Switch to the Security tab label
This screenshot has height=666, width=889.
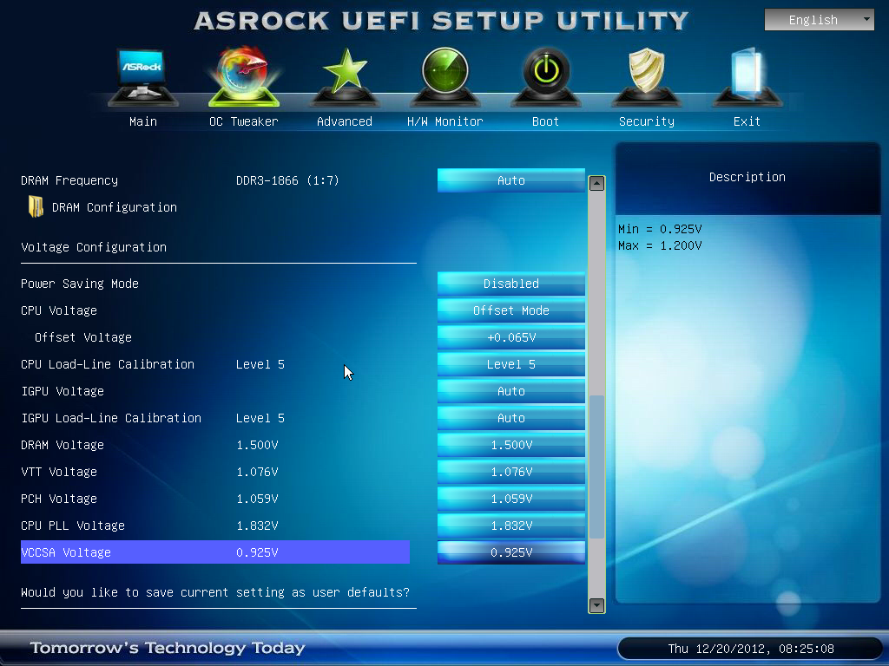coord(646,121)
